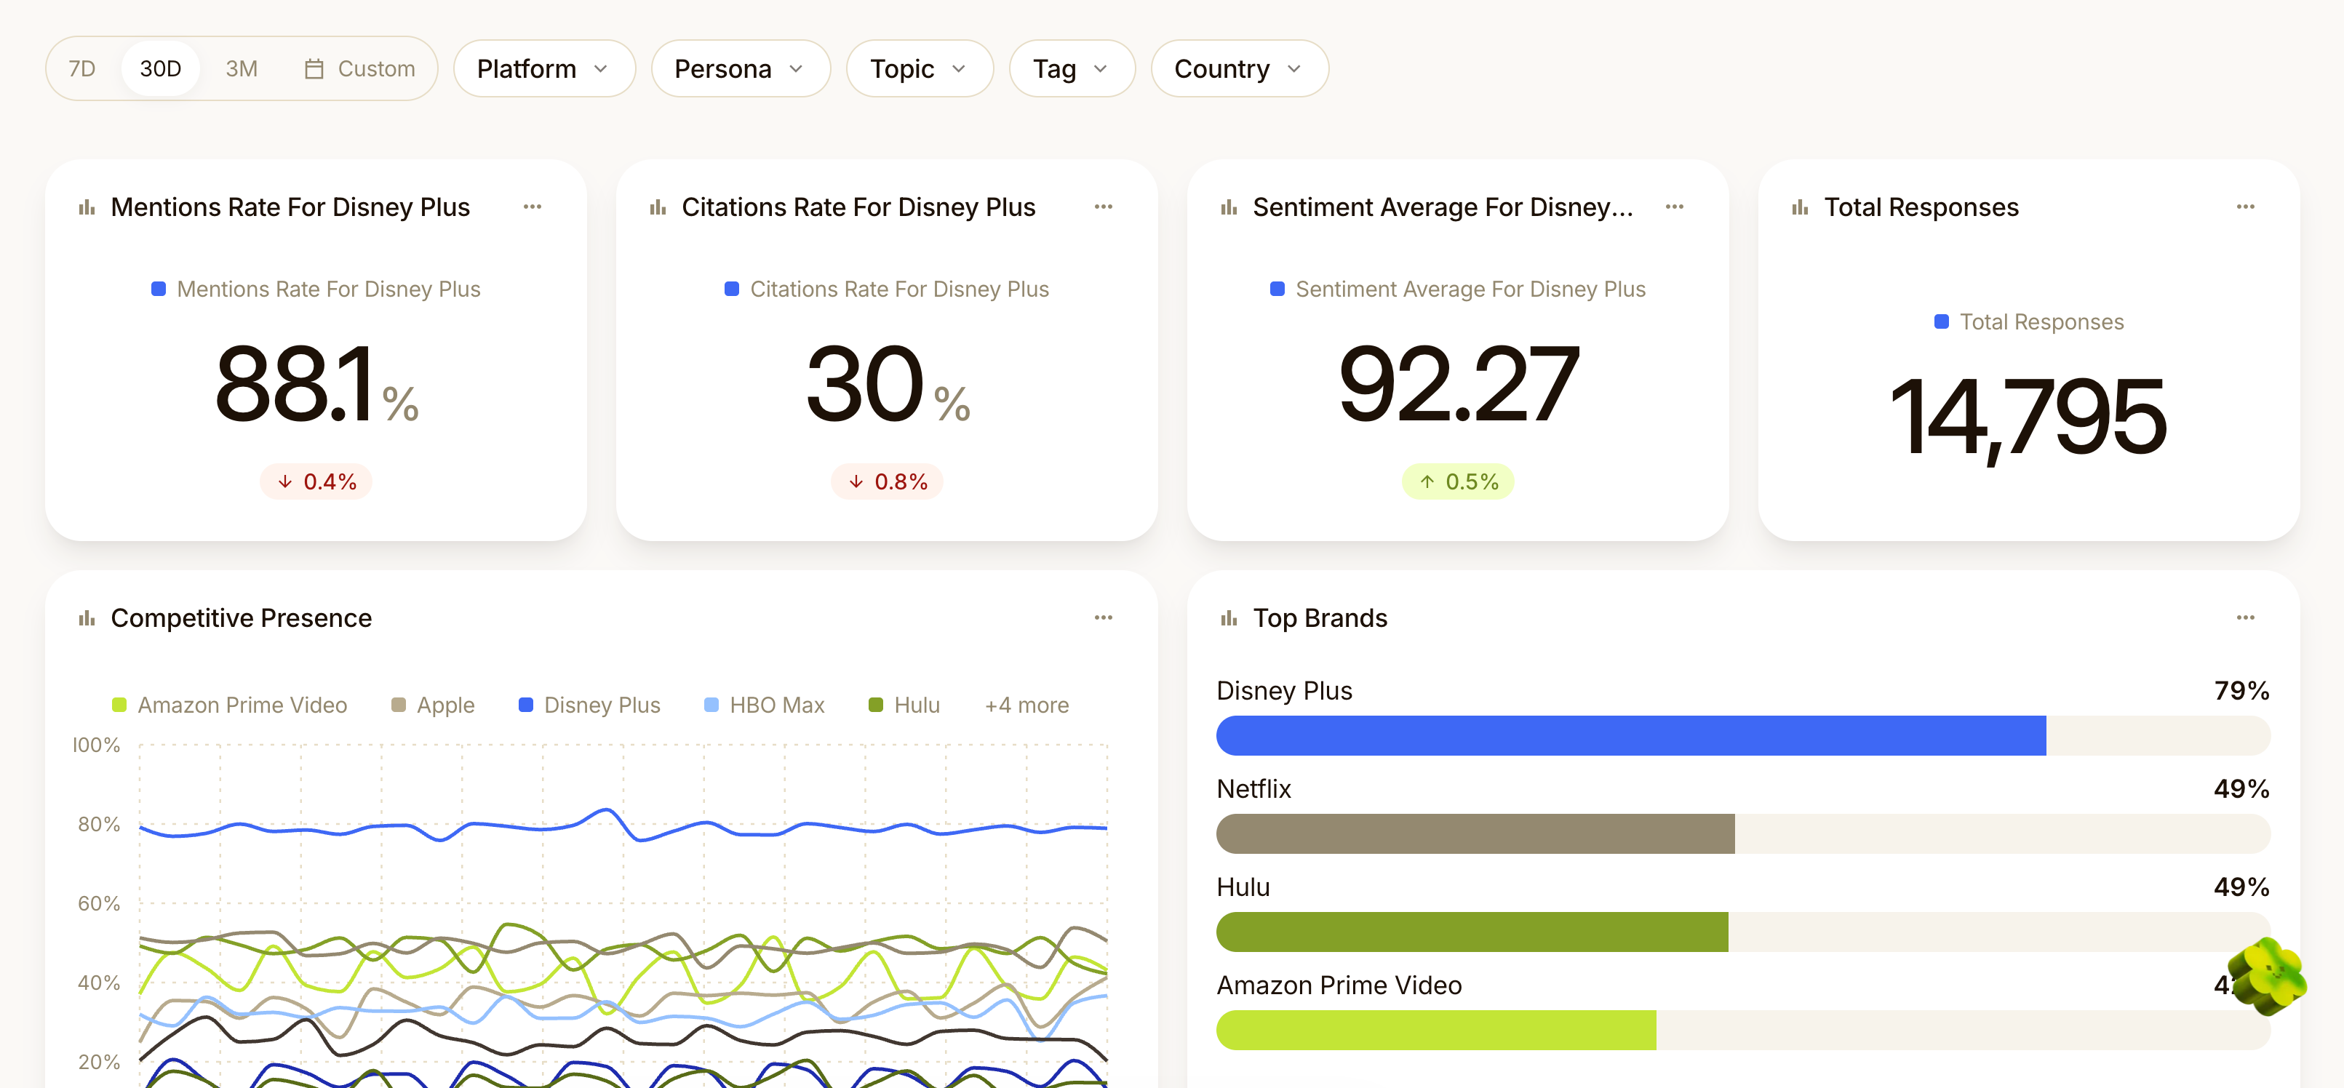Click the Hulu label in Top Brands
The height and width of the screenshot is (1088, 2344).
point(1243,887)
